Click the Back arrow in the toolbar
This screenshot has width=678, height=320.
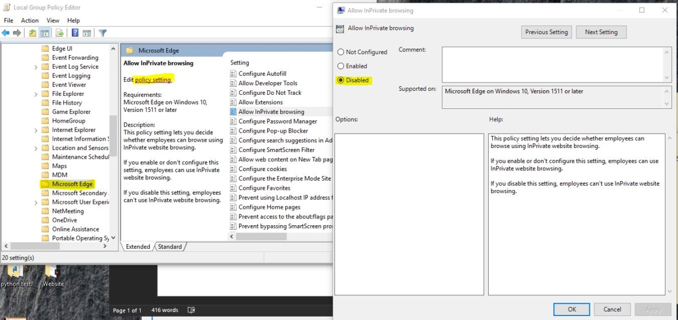pos(6,33)
